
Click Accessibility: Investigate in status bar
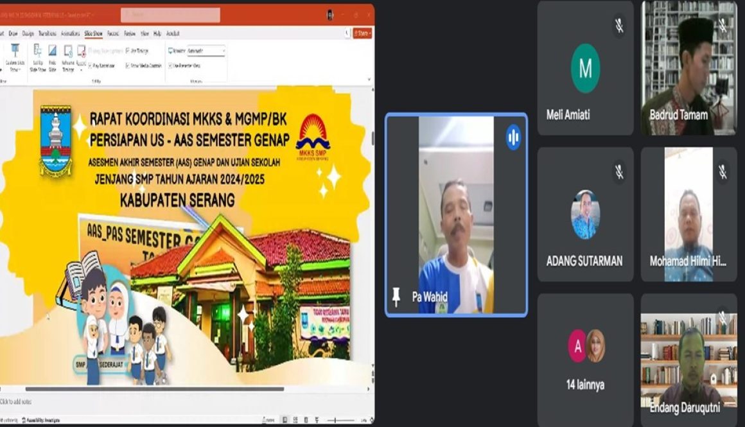pyautogui.click(x=41, y=421)
